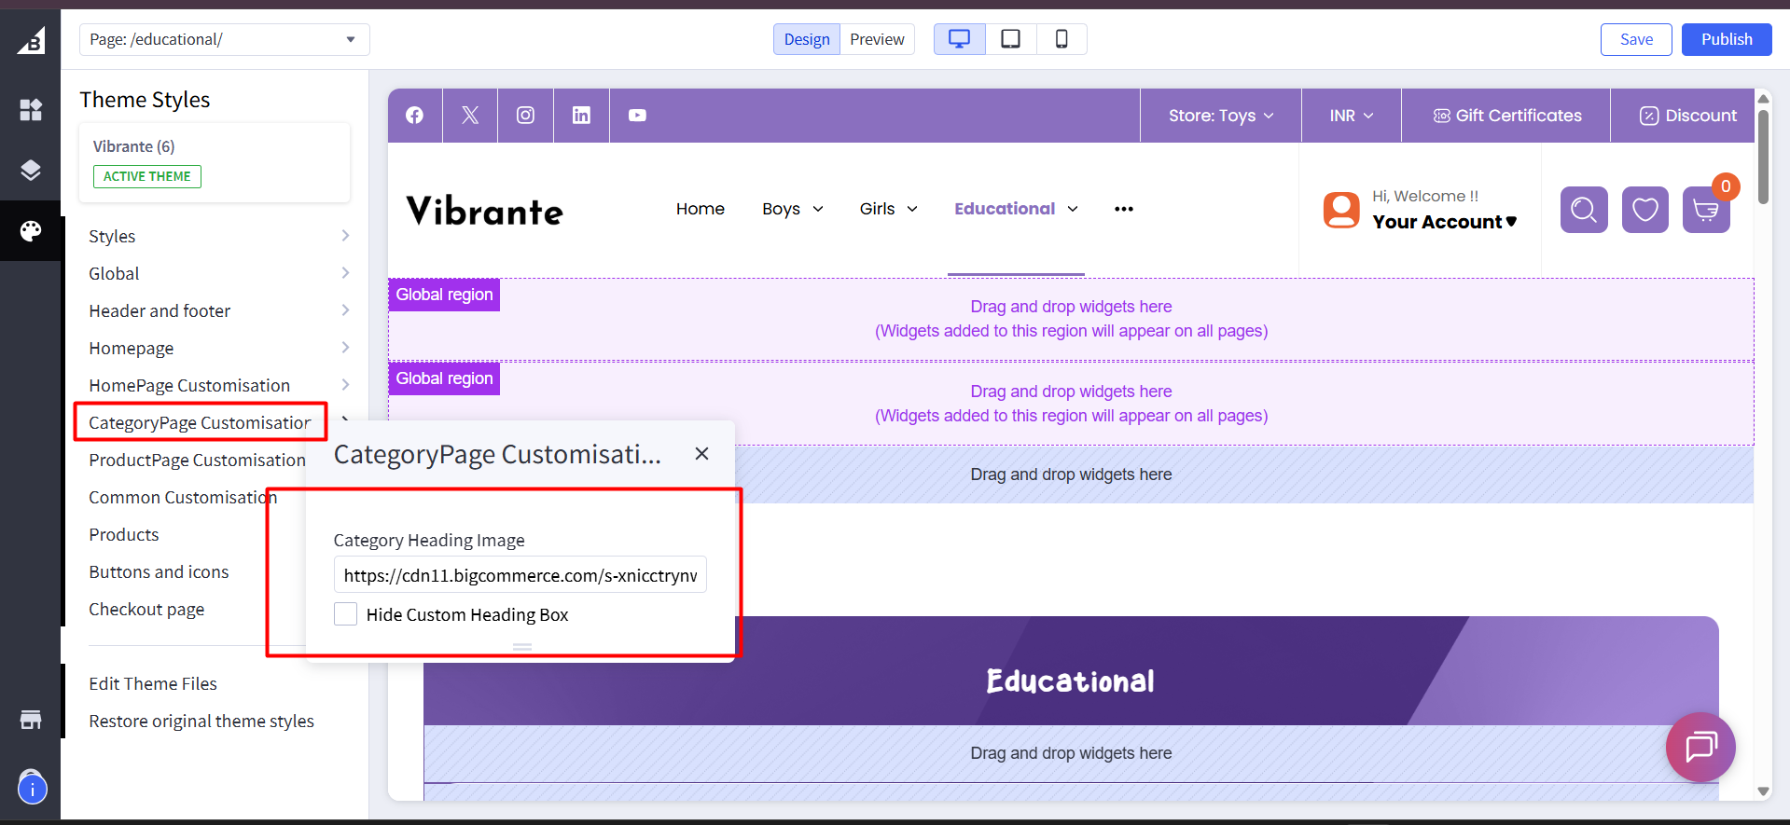Open the YouTube social link
1790x825 pixels.
tap(637, 116)
